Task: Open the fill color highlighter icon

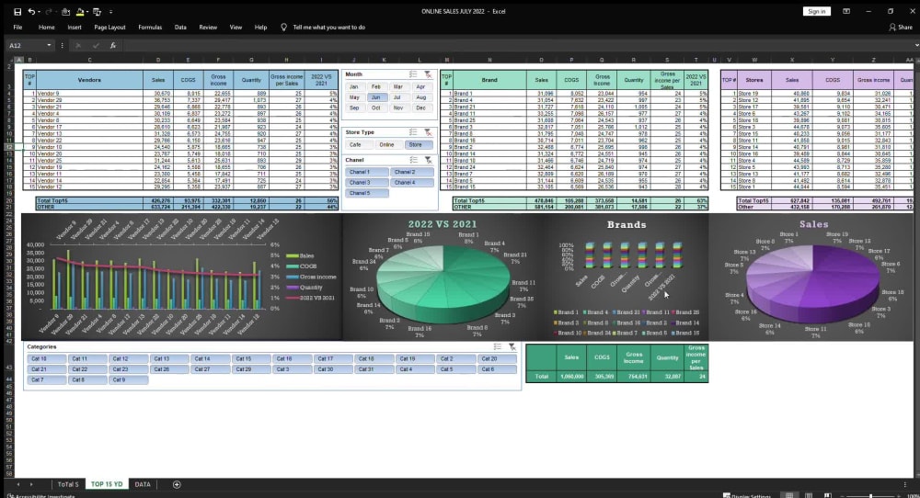Action: (80, 12)
